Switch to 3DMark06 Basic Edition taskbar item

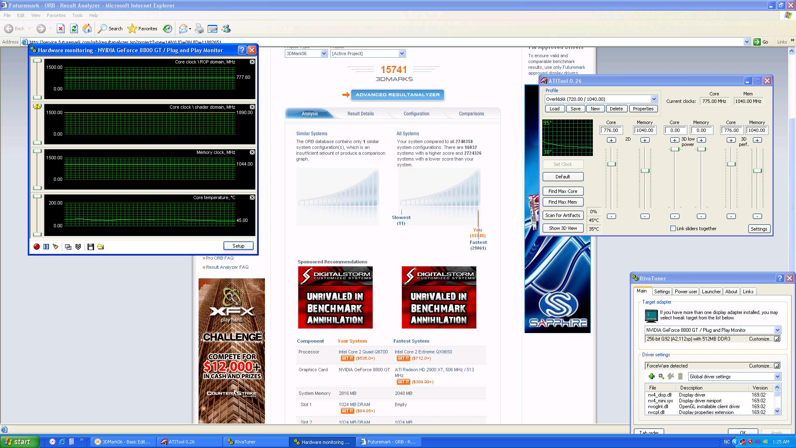point(123,442)
